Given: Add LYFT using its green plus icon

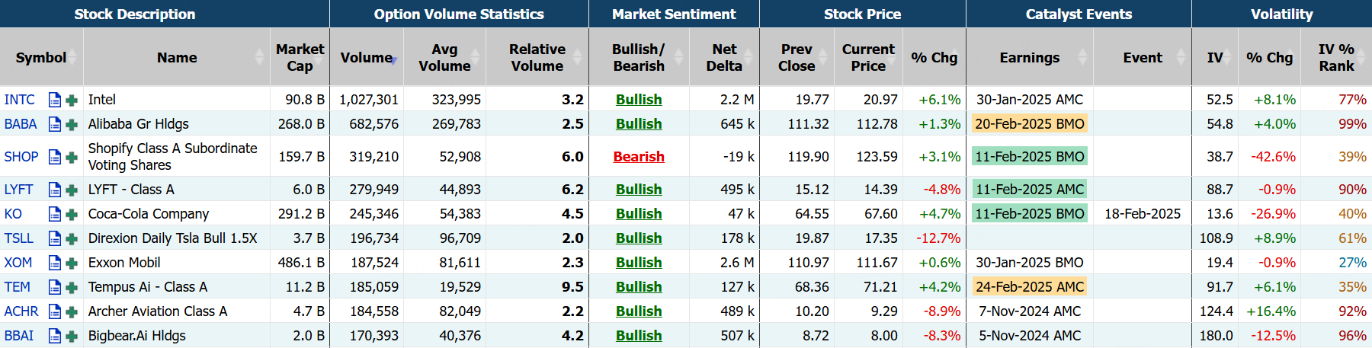Looking at the screenshot, I should [72, 190].
